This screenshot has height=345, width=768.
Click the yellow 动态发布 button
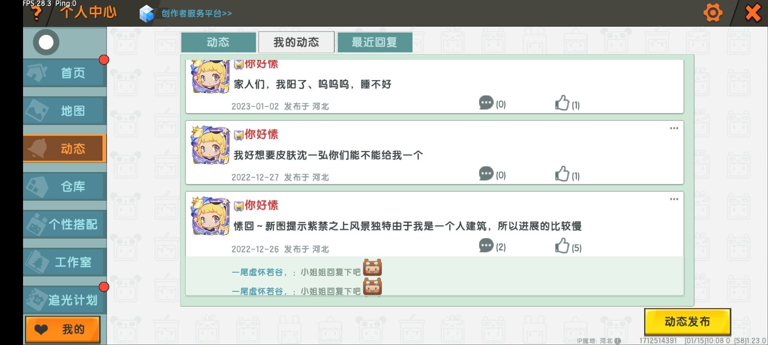click(687, 322)
